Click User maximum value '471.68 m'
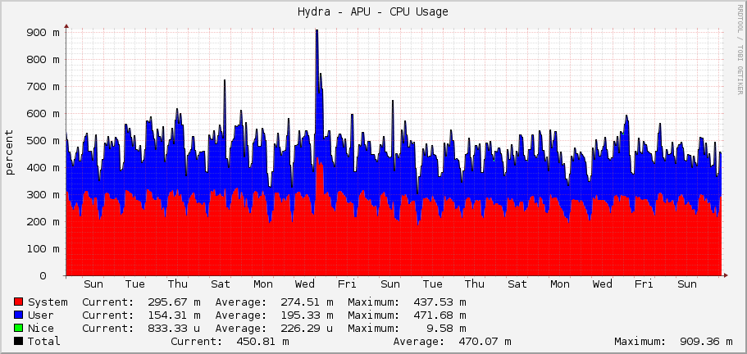This screenshot has height=354, width=747. [x=440, y=315]
